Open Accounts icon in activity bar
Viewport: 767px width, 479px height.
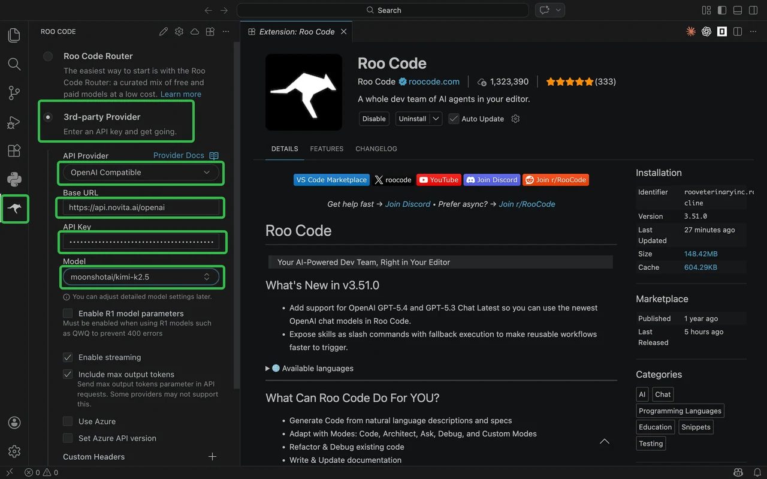pos(14,423)
